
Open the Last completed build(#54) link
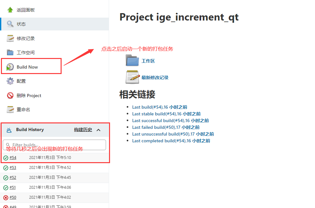pyautogui.click(x=159, y=141)
